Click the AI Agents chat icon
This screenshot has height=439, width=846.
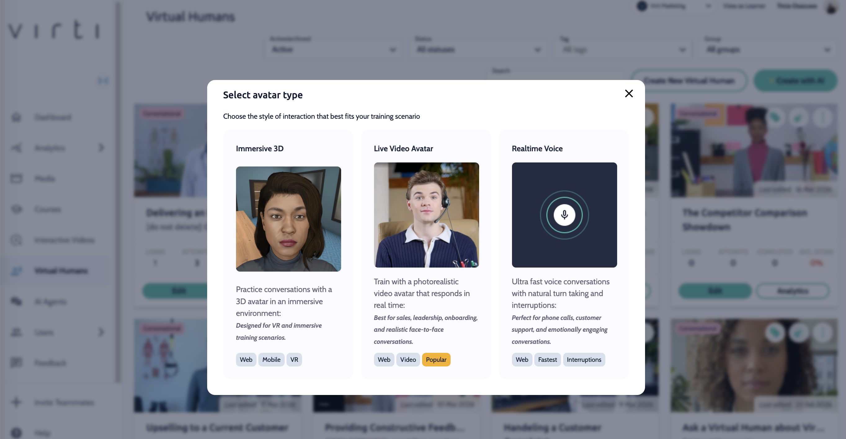(16, 301)
